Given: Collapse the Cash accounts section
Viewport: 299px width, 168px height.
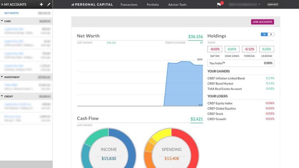Looking at the screenshot, I should [x=2, y=21].
